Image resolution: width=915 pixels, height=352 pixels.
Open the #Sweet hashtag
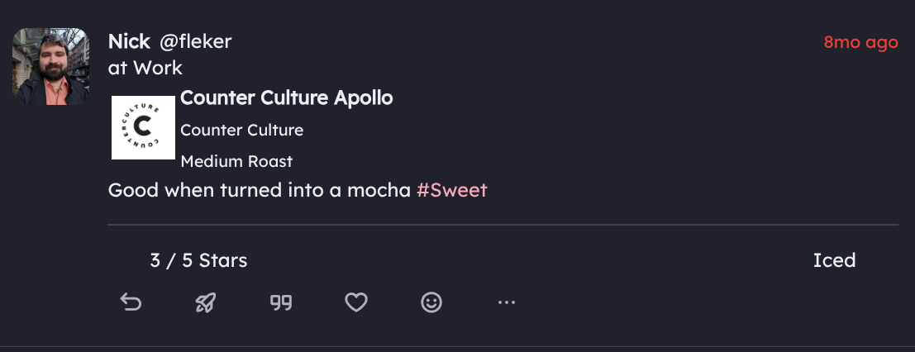(451, 190)
